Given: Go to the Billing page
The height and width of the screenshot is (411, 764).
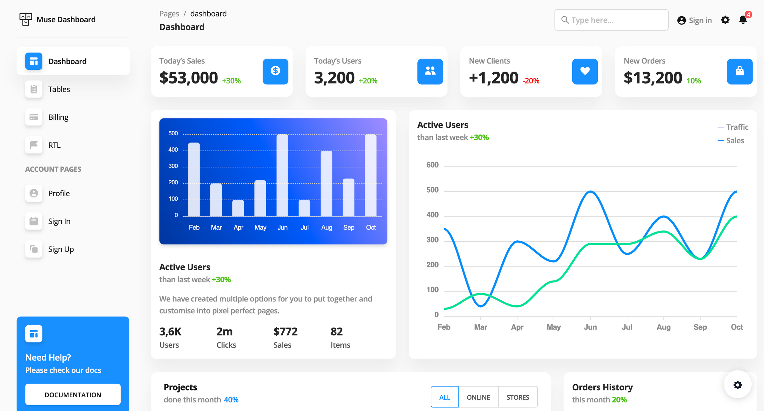Looking at the screenshot, I should (73, 117).
